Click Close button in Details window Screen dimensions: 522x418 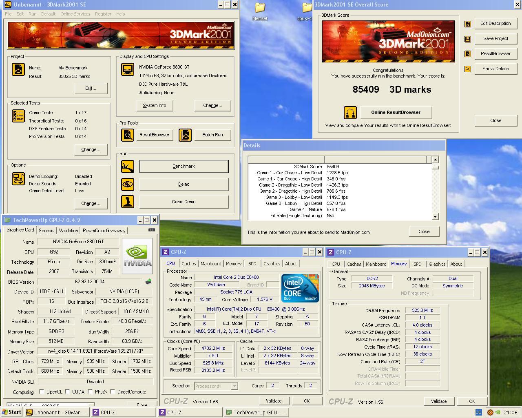pos(424,231)
